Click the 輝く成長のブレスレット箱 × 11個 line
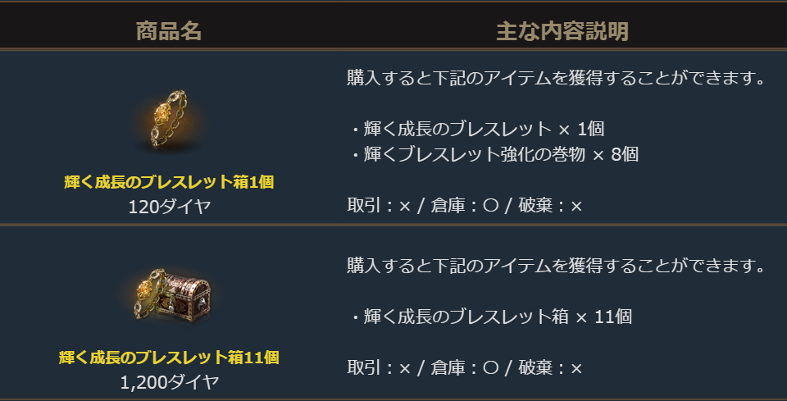 tap(490, 317)
